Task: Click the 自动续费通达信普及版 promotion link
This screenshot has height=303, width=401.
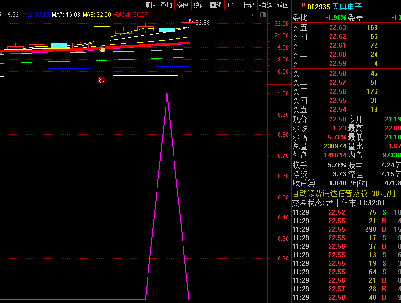Action: 330,193
